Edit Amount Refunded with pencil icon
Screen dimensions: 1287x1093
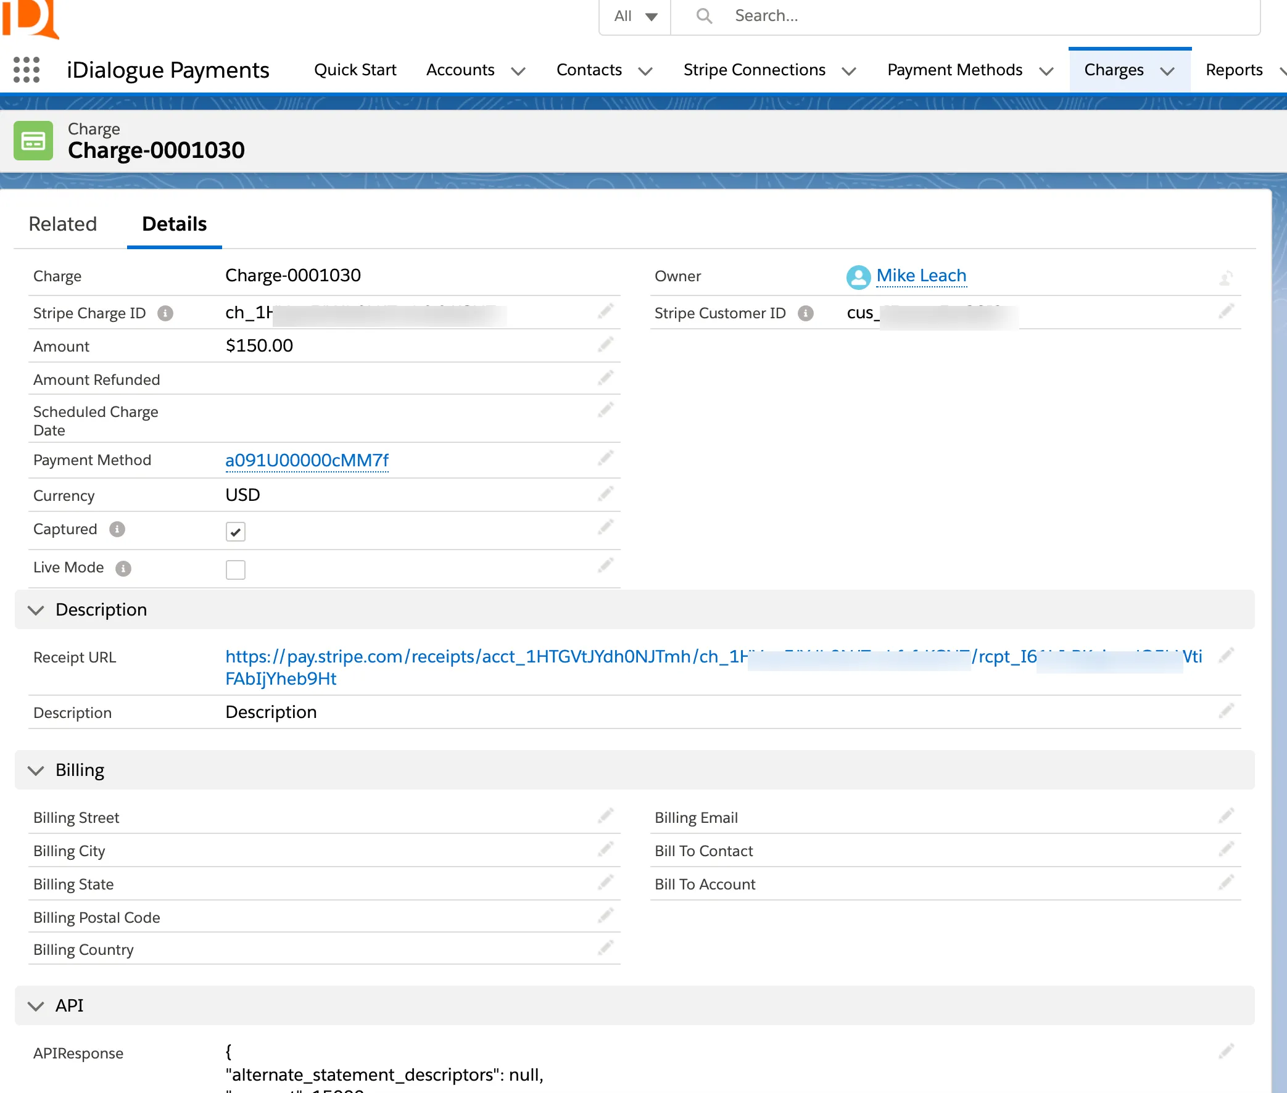(x=605, y=378)
